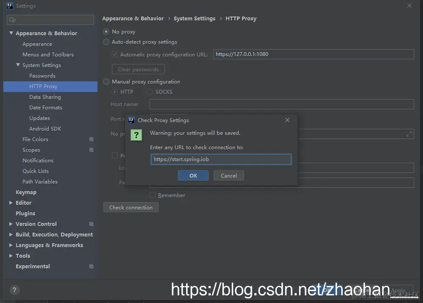
Task: Open Menus and Toolbars settings
Action: (x=48, y=55)
